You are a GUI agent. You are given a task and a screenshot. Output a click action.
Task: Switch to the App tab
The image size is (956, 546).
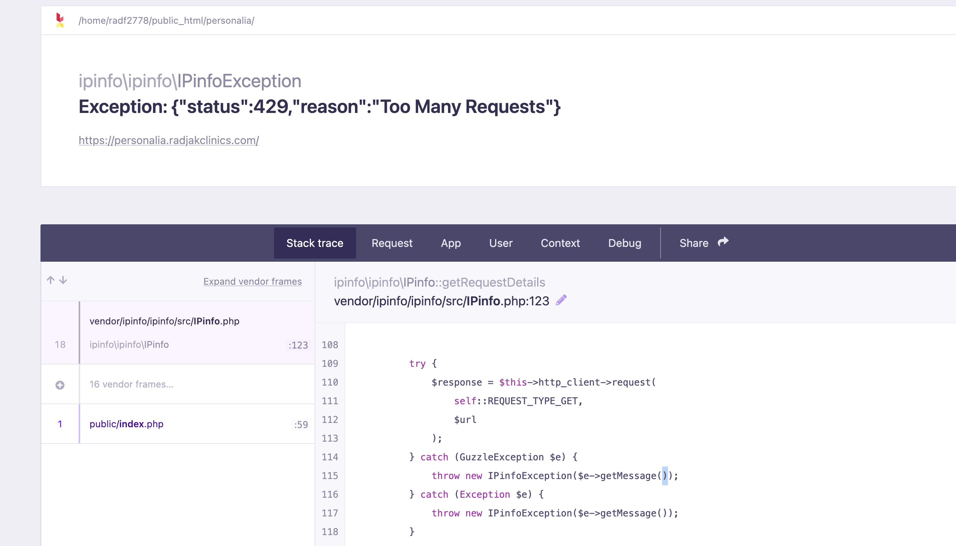451,243
